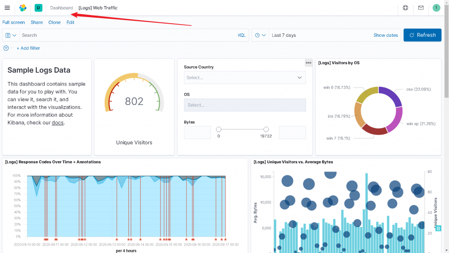449x253 pixels.
Task: Click the 802 Unique Visitors gauge value
Action: (x=134, y=101)
